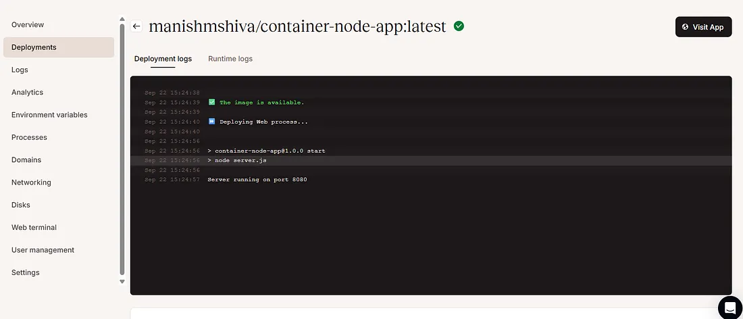Open the Logs sidebar item
Image resolution: width=743 pixels, height=319 pixels.
point(20,70)
